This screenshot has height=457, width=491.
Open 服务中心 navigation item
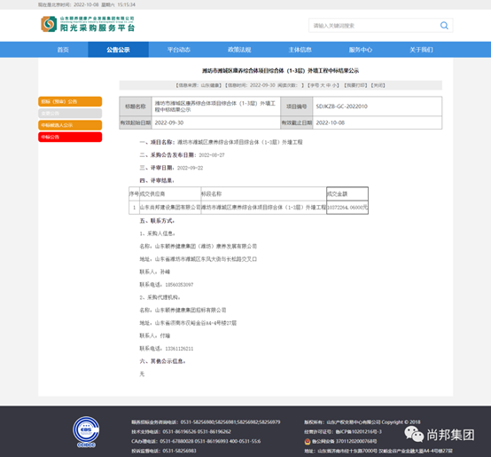click(361, 50)
